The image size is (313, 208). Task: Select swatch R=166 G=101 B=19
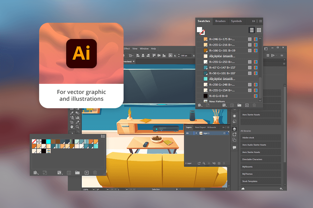pos(228,51)
